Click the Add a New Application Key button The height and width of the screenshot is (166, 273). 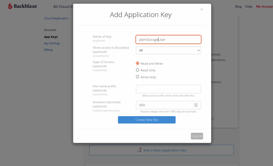coord(161,150)
